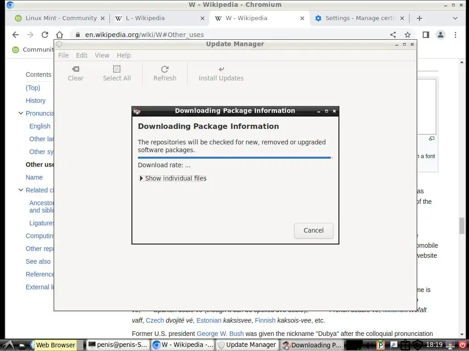Screen dimensions: 469x351
Task: Collapse the Pronunciation section in contents
Action: [x=21, y=113]
